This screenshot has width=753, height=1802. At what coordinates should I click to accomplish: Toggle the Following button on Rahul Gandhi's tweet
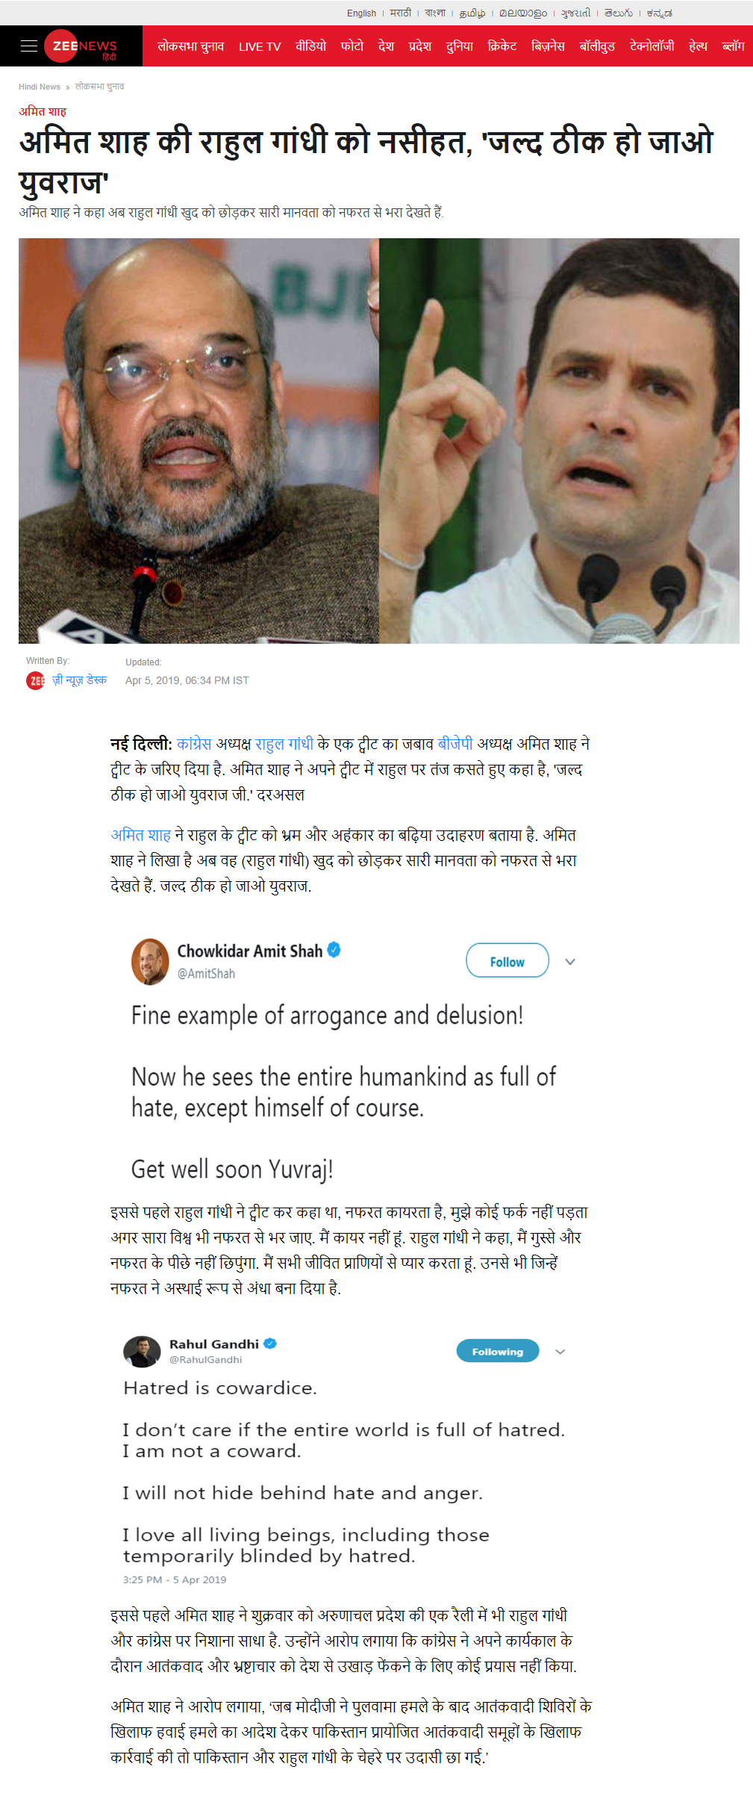(x=498, y=1351)
